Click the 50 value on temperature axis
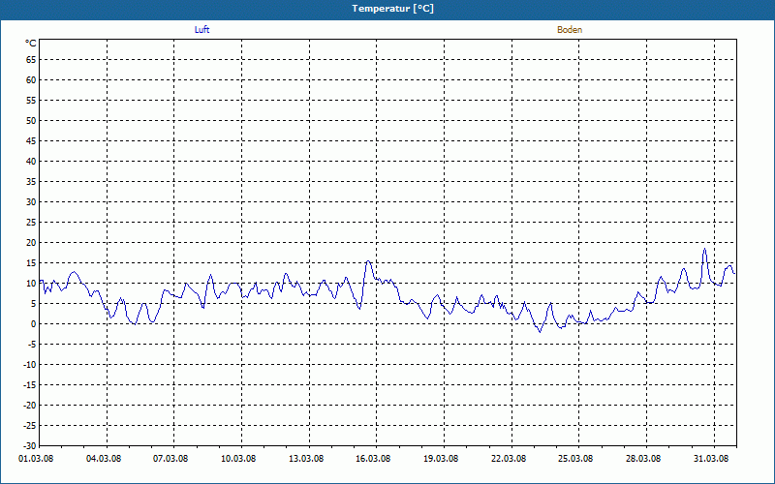Screen dimensions: 775x484 point(31,120)
